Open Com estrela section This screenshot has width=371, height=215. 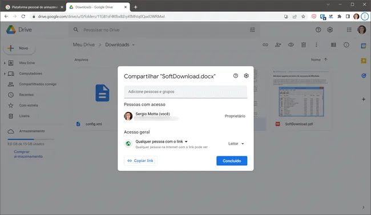point(29,106)
